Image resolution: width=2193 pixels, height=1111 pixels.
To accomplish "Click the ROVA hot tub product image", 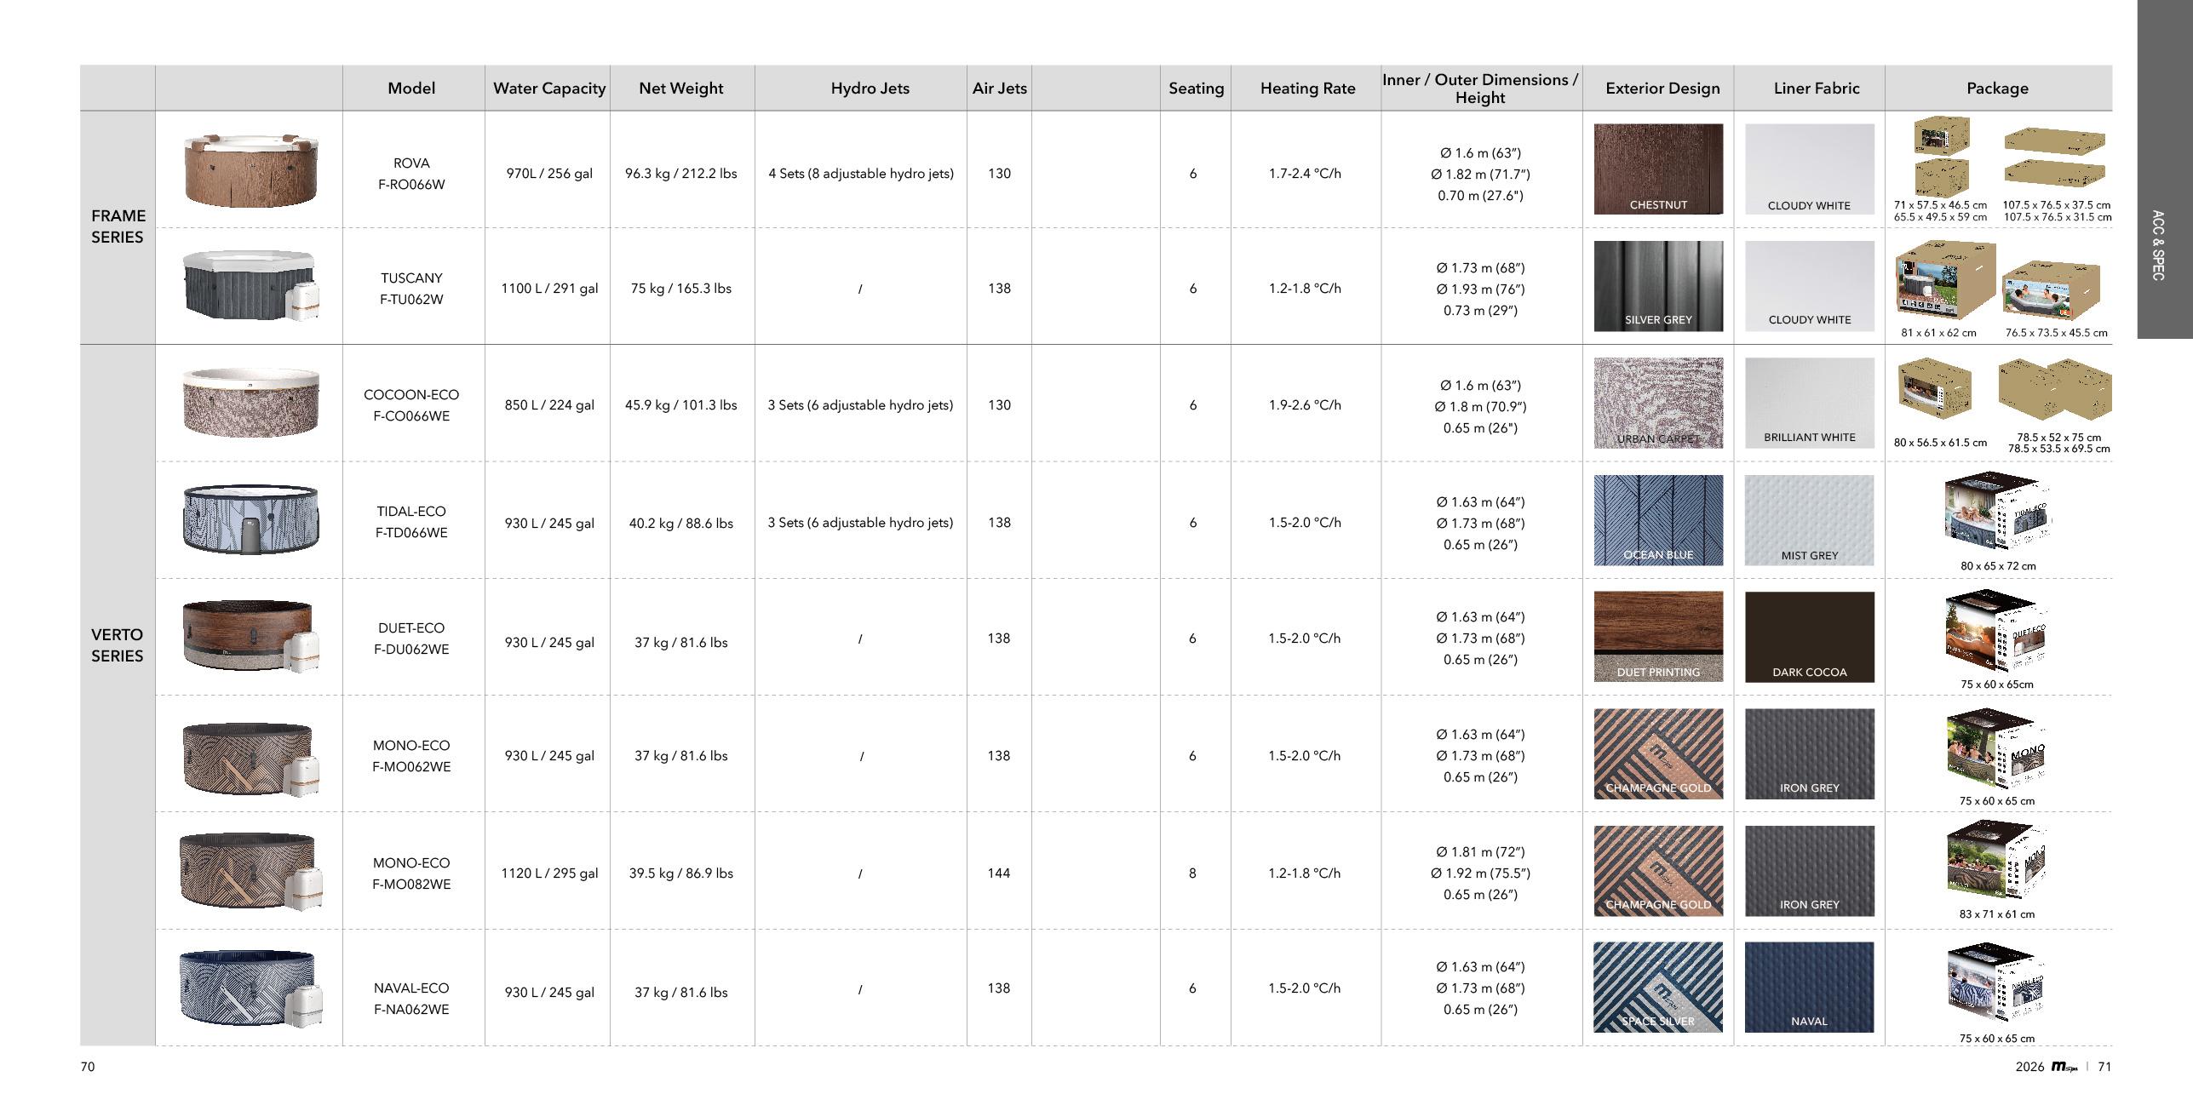I will pyautogui.click(x=250, y=169).
